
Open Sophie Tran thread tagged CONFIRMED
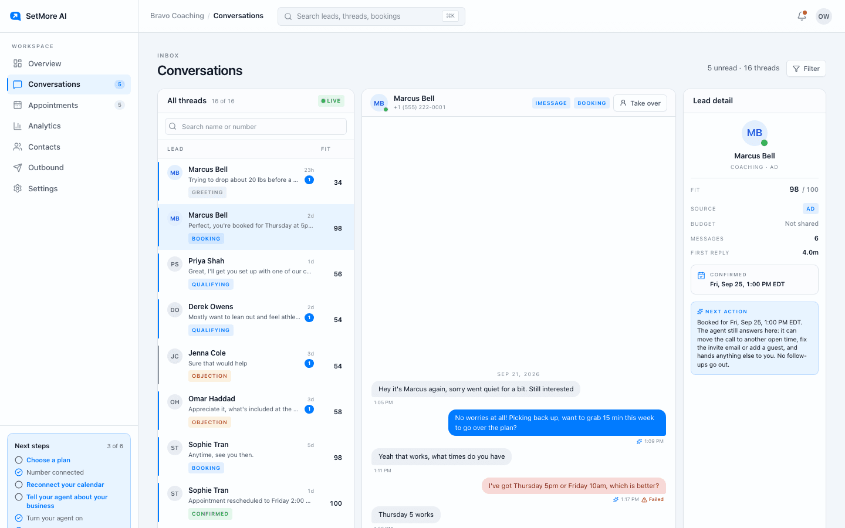(x=256, y=502)
